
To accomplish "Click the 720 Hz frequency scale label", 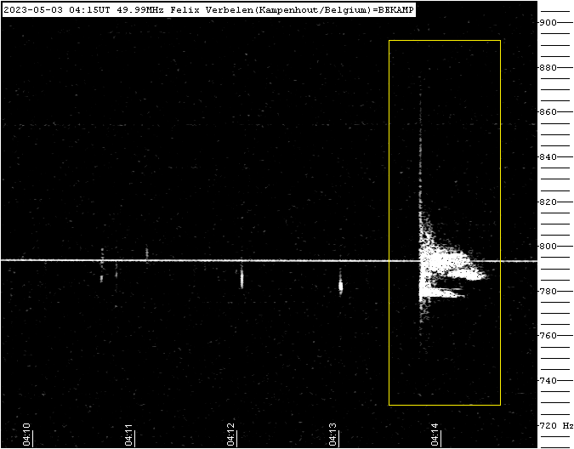I will click(x=556, y=425).
